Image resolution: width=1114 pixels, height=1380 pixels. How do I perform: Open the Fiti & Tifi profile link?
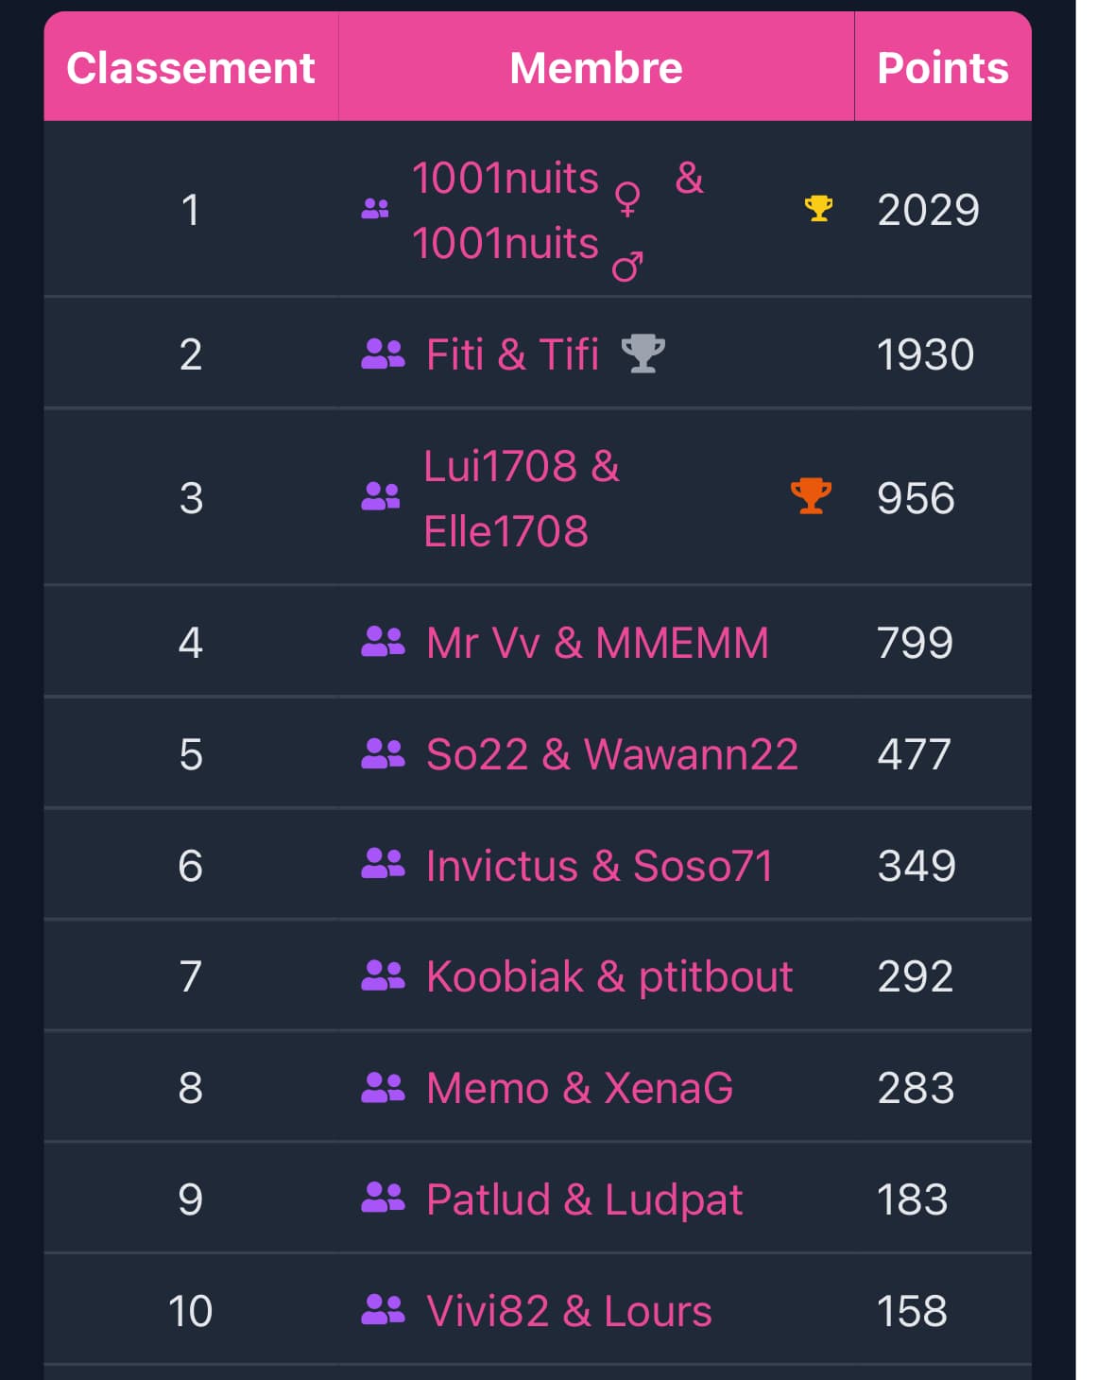point(512,355)
